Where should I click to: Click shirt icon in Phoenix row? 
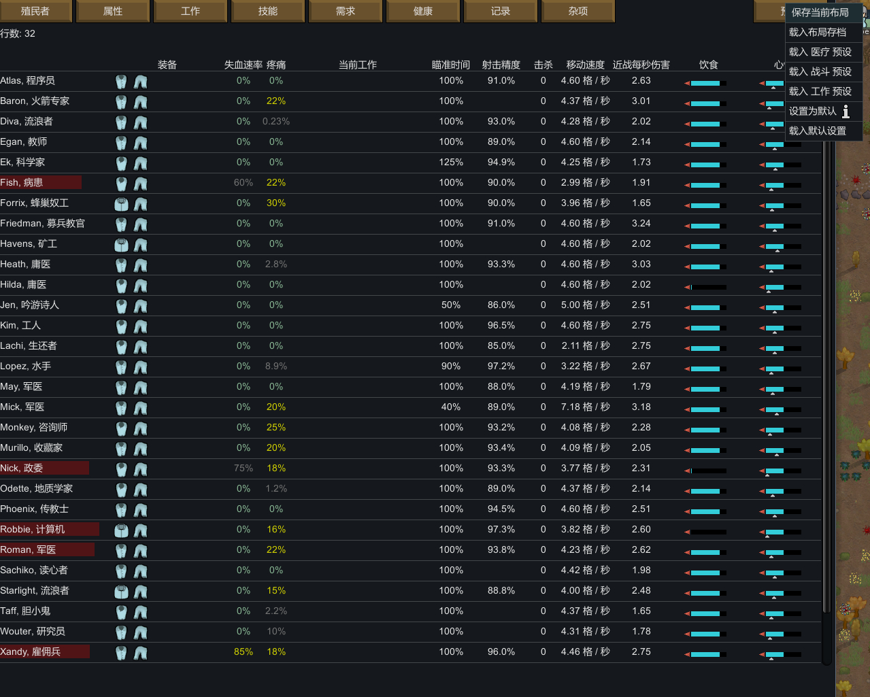coord(121,510)
